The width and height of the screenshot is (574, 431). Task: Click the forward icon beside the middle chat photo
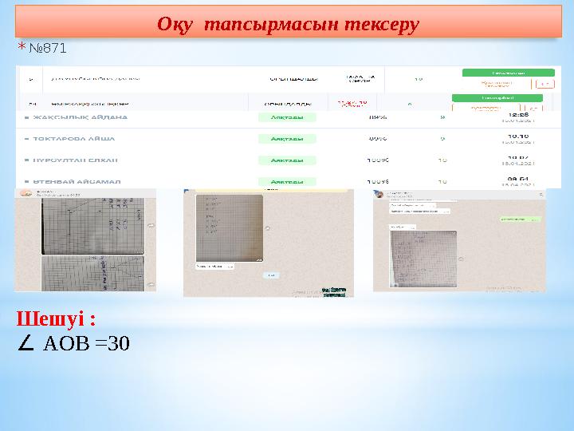coord(268,228)
